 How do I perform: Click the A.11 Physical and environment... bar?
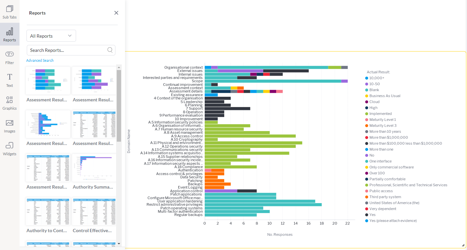pos(253,143)
